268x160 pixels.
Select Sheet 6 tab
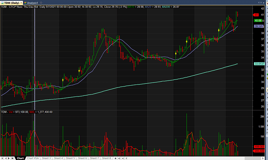82,158
